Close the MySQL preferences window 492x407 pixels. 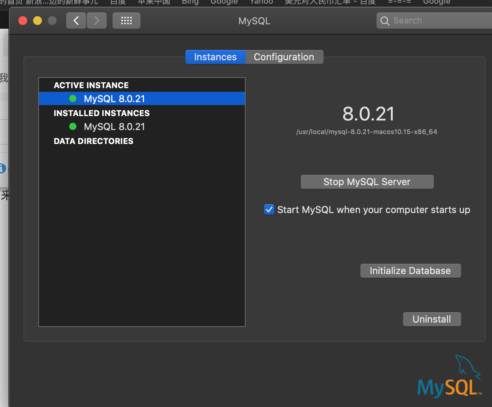click(x=23, y=21)
